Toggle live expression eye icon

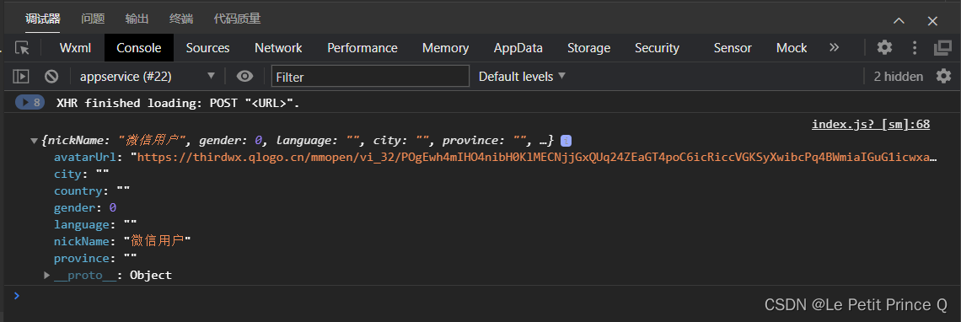(245, 77)
